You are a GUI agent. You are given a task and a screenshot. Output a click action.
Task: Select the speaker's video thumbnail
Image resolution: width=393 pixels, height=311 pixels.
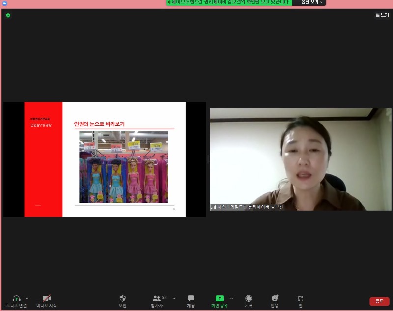301,159
